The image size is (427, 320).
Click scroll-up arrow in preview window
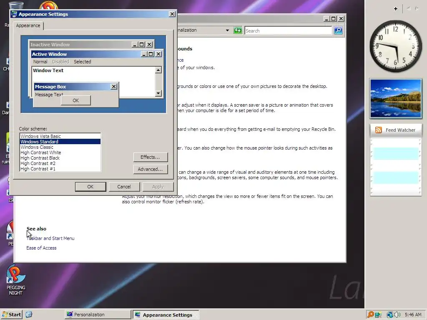(x=158, y=70)
